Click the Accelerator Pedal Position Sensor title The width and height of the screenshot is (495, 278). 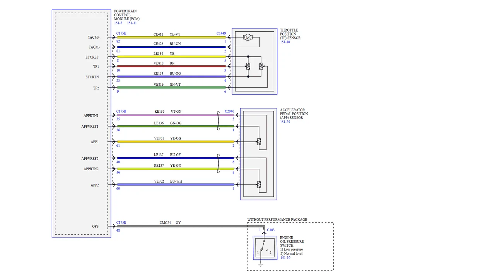coord(294,114)
